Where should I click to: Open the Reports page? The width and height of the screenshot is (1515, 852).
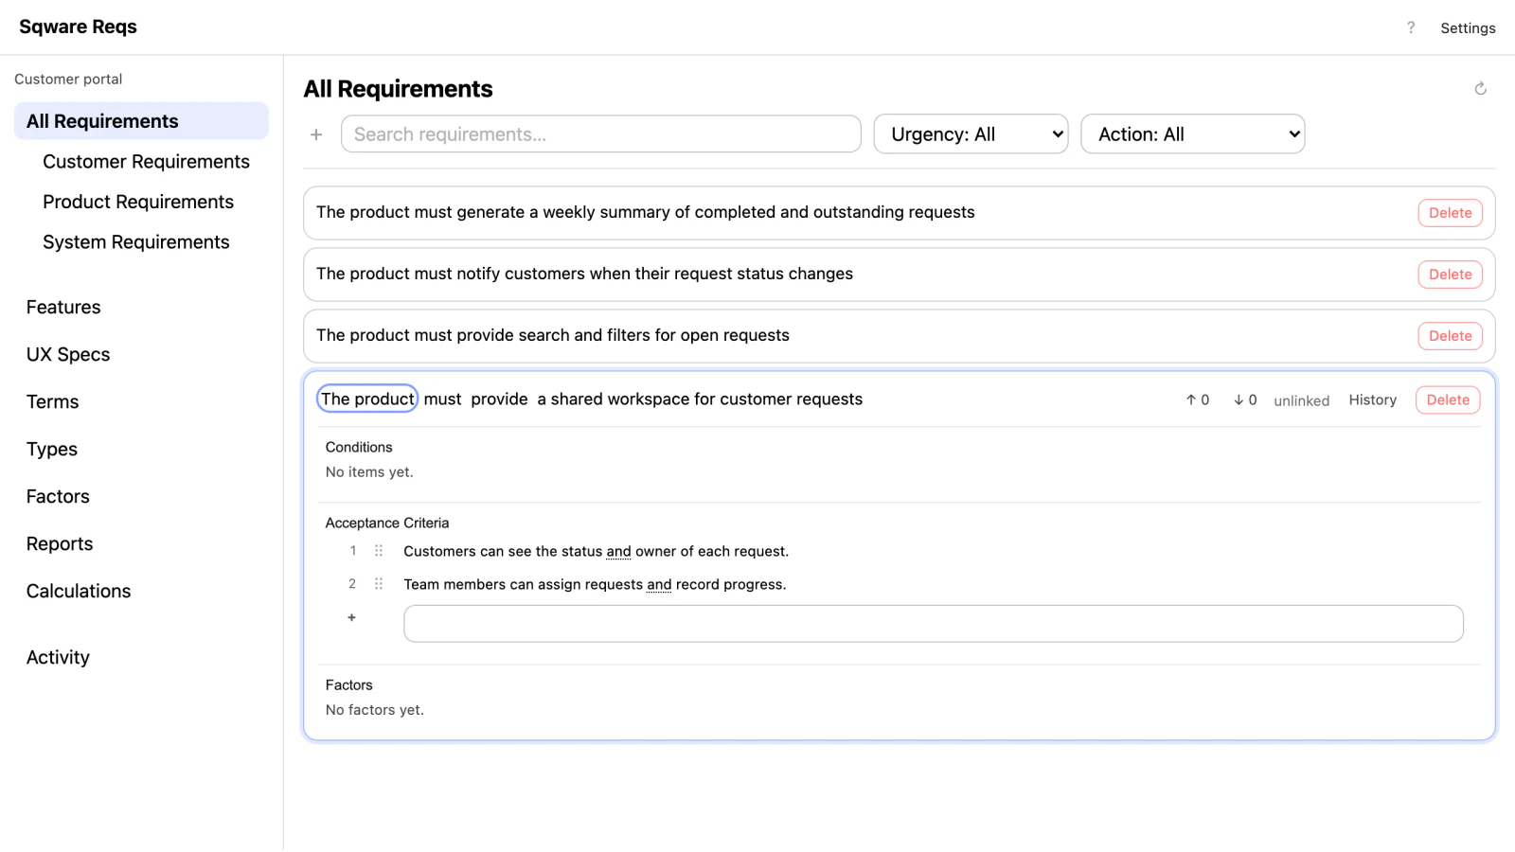pos(60,543)
